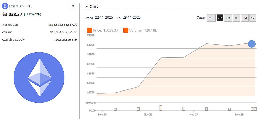This screenshot has height=119, width=260.
Task: Edit the To date field 29-11-2025
Action: 132,17
